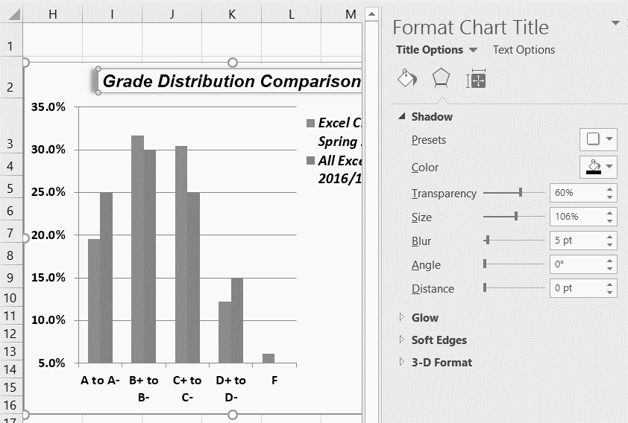
Task: Expand the Glow section
Action: [x=402, y=317]
